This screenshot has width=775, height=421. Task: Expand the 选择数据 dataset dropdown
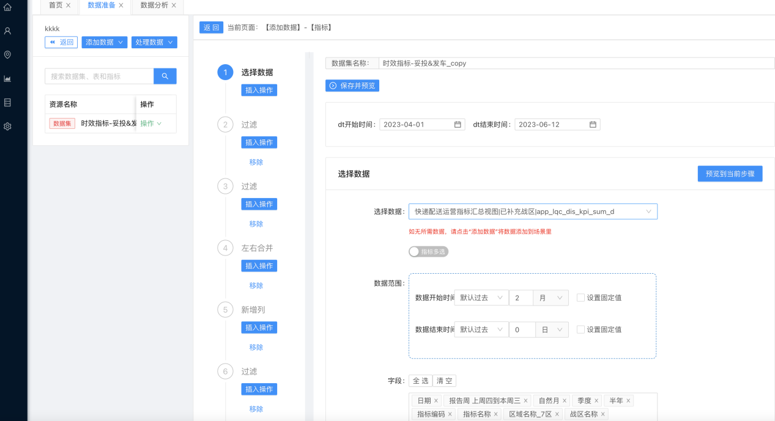coord(532,211)
